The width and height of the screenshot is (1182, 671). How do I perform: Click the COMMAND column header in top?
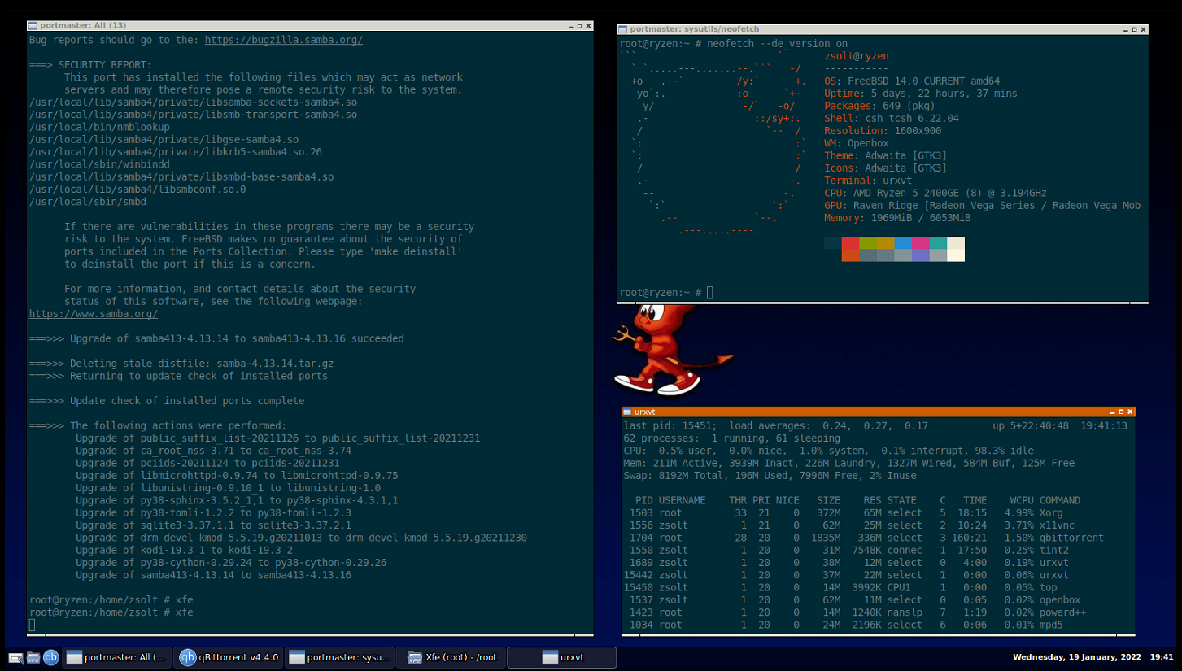click(1060, 501)
